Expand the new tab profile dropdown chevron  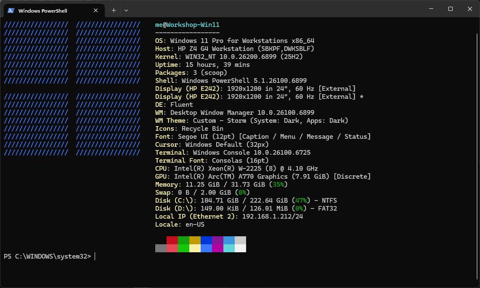(x=126, y=11)
